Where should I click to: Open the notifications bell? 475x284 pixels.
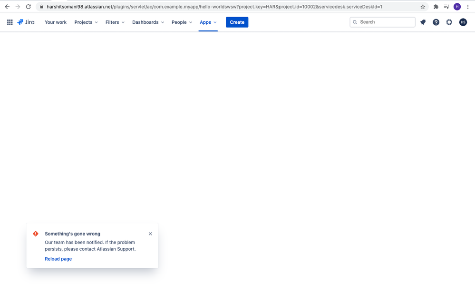click(x=423, y=22)
